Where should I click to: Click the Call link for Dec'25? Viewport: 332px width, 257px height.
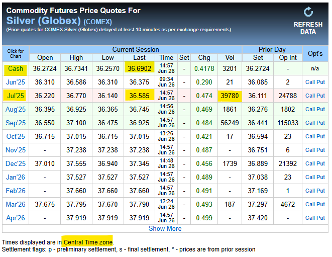click(310, 163)
